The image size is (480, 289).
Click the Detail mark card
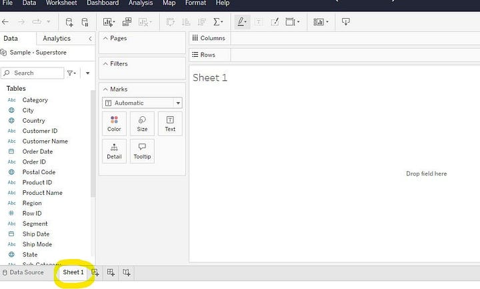point(114,151)
